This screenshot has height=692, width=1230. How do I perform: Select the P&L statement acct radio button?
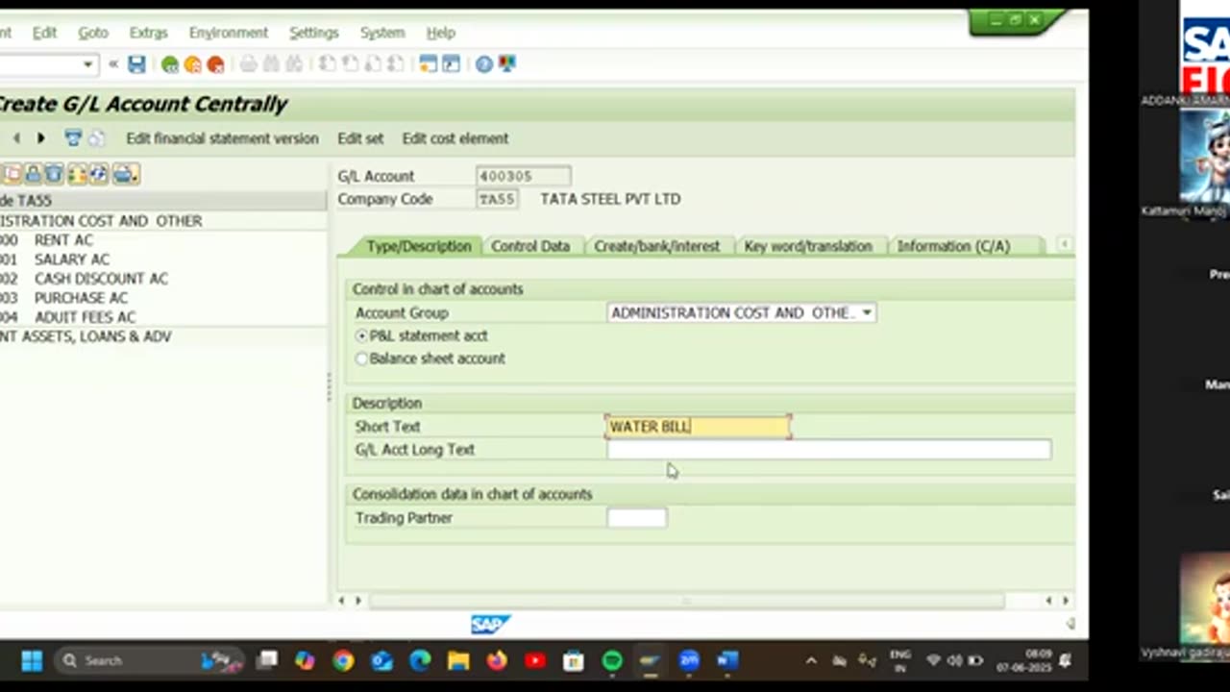pyautogui.click(x=361, y=335)
